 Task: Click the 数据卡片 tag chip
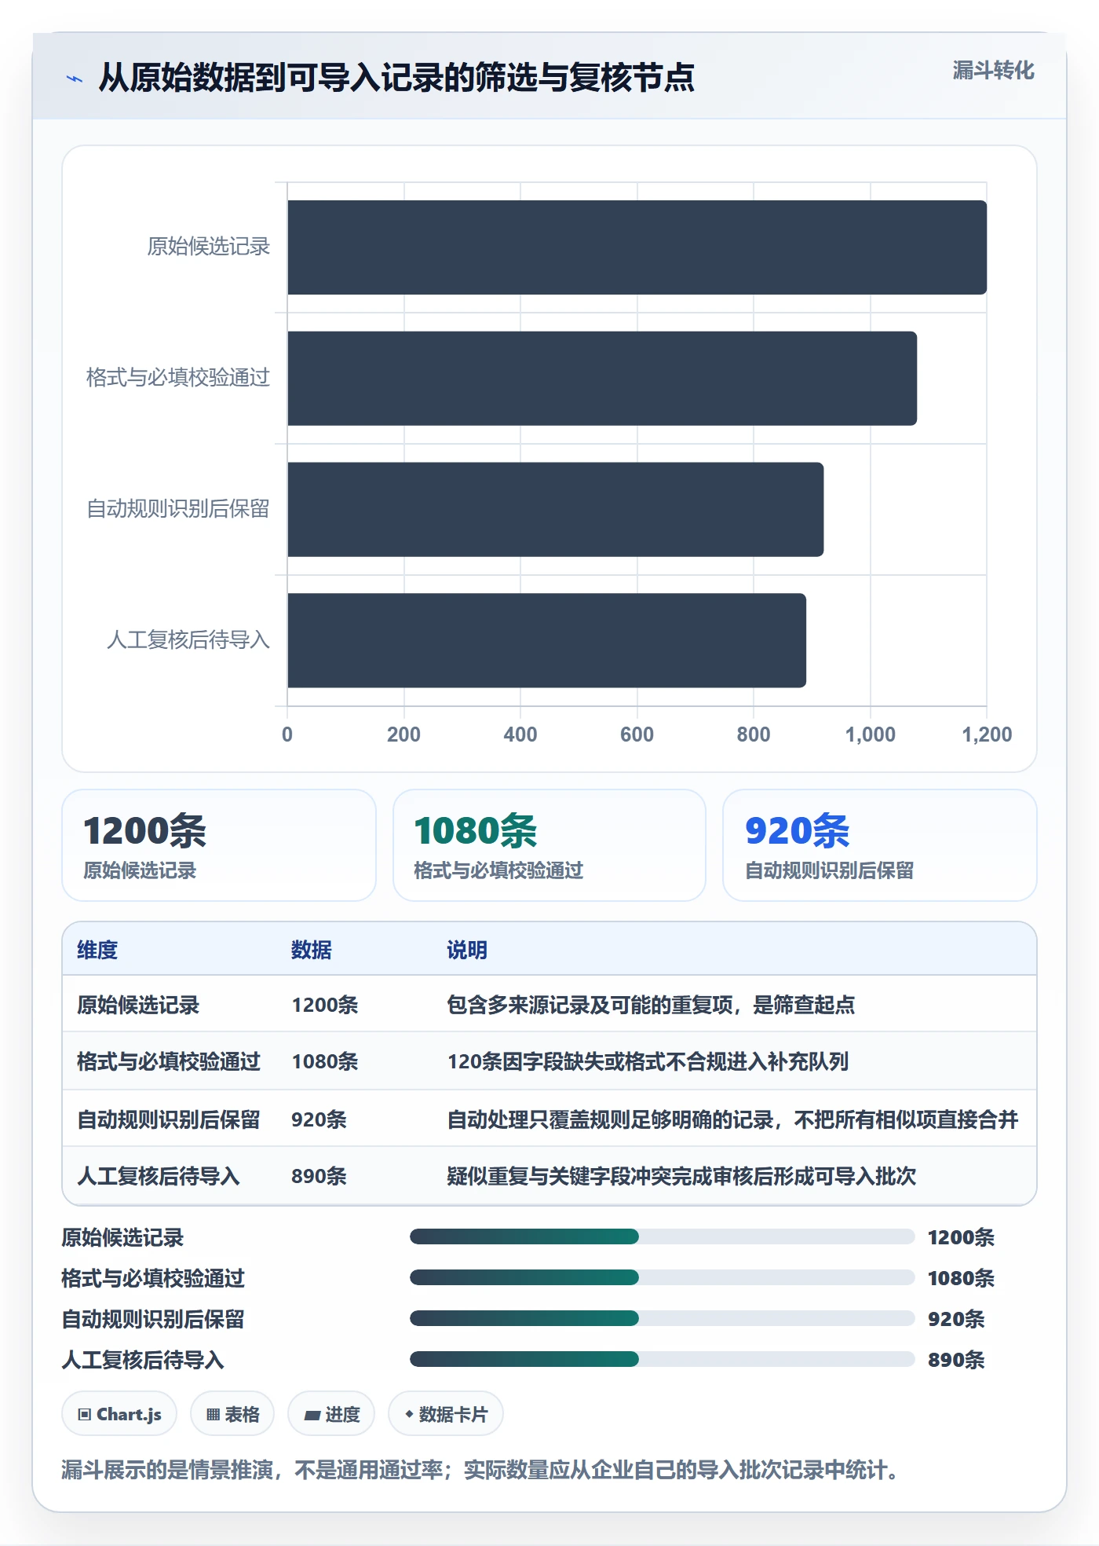(x=446, y=1414)
